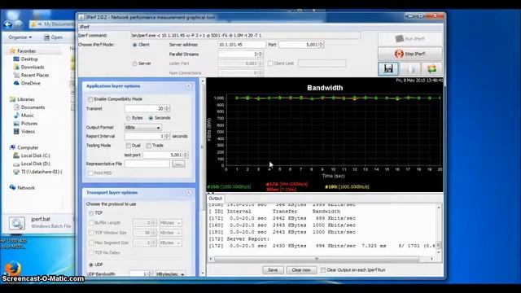
Task: Click Open button in Explorer toolbar
Action: click(x=53, y=37)
